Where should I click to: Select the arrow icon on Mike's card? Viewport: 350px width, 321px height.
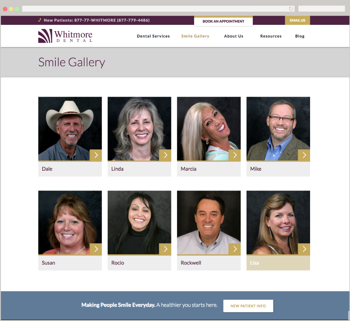pyautogui.click(x=304, y=155)
